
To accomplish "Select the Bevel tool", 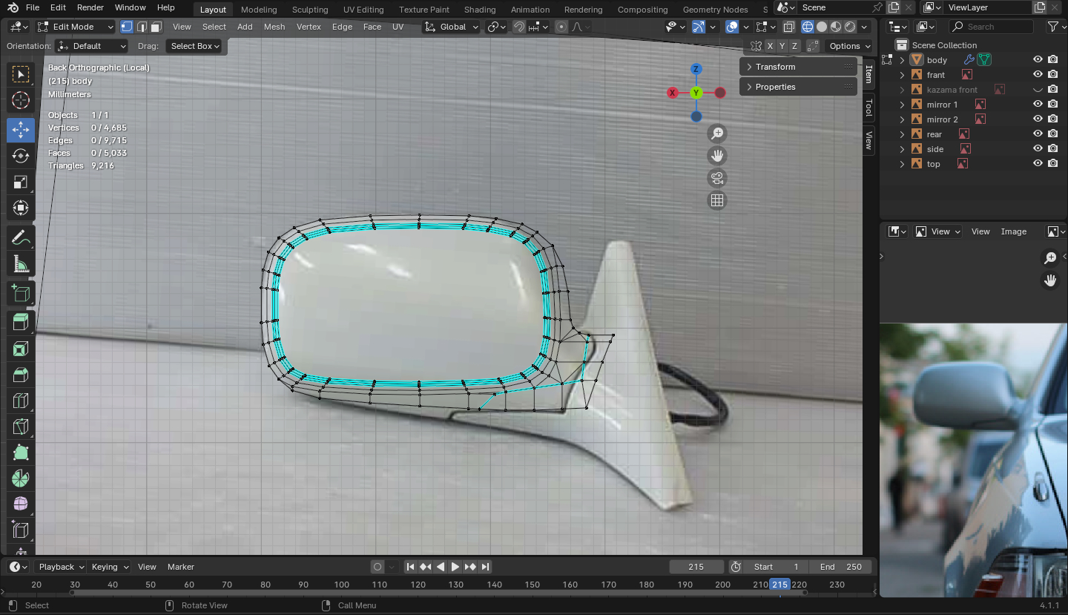I will tap(21, 375).
